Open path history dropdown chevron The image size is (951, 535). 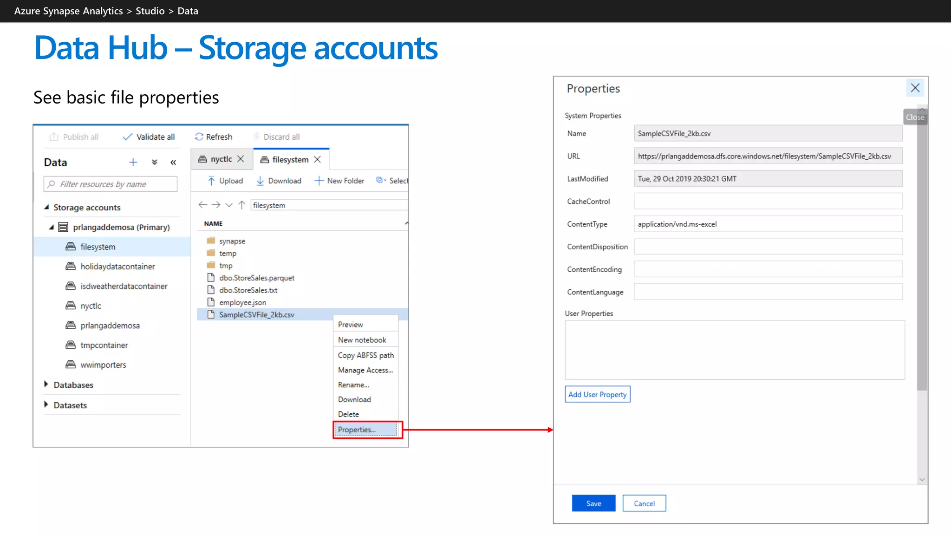[x=229, y=205]
